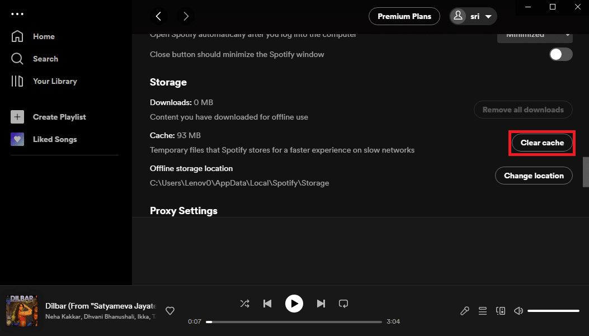Open Neha Kakkar artist link
589x336 pixels.
click(63, 317)
